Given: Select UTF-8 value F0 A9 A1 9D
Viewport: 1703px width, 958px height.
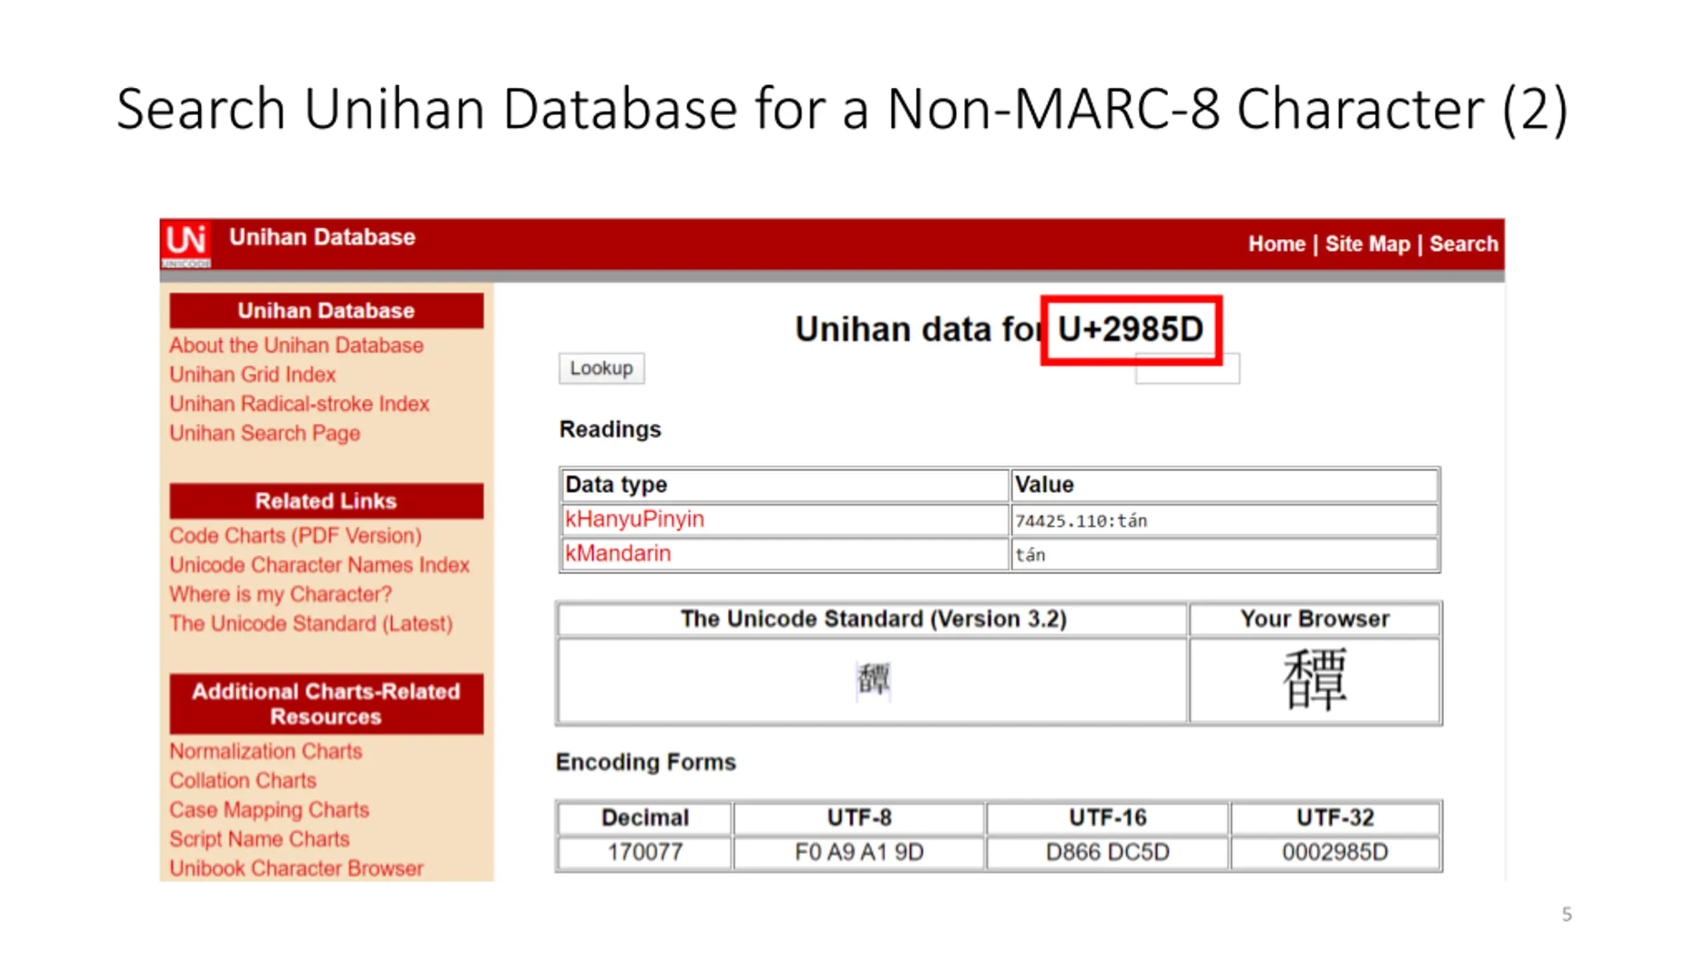Looking at the screenshot, I should 859,852.
